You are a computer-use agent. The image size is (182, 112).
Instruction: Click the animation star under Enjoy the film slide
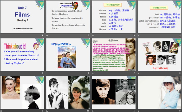47,73
